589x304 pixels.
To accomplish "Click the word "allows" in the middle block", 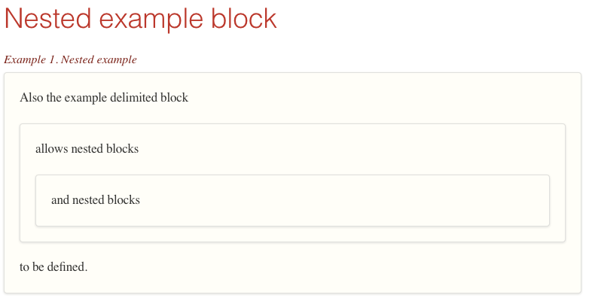I will 51,149.
